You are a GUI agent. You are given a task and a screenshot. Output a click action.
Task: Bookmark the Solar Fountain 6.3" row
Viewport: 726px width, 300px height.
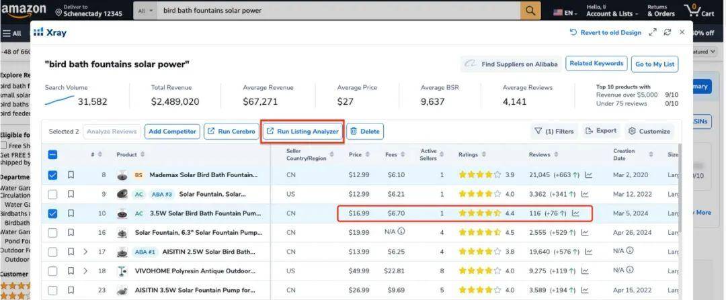(71, 232)
